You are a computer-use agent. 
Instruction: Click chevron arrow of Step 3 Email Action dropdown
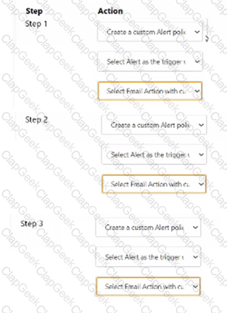click(x=195, y=287)
